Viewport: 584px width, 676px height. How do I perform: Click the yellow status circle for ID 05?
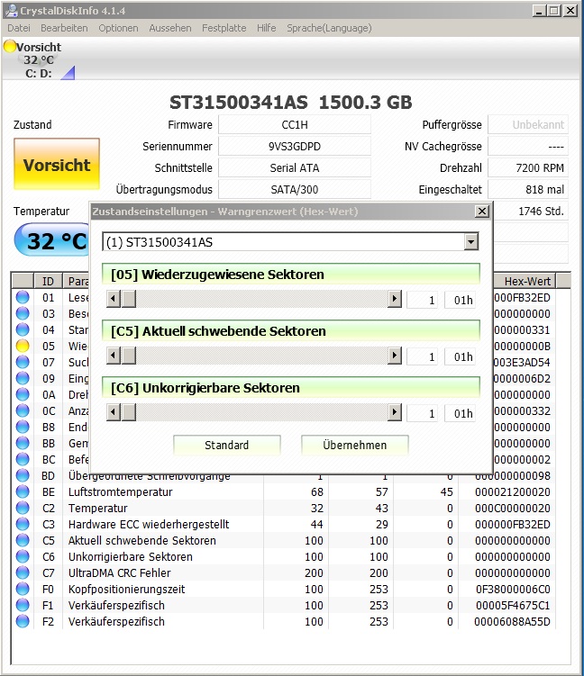23,346
